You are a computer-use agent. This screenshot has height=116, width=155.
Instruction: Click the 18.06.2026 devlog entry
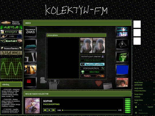(x=11, y=103)
